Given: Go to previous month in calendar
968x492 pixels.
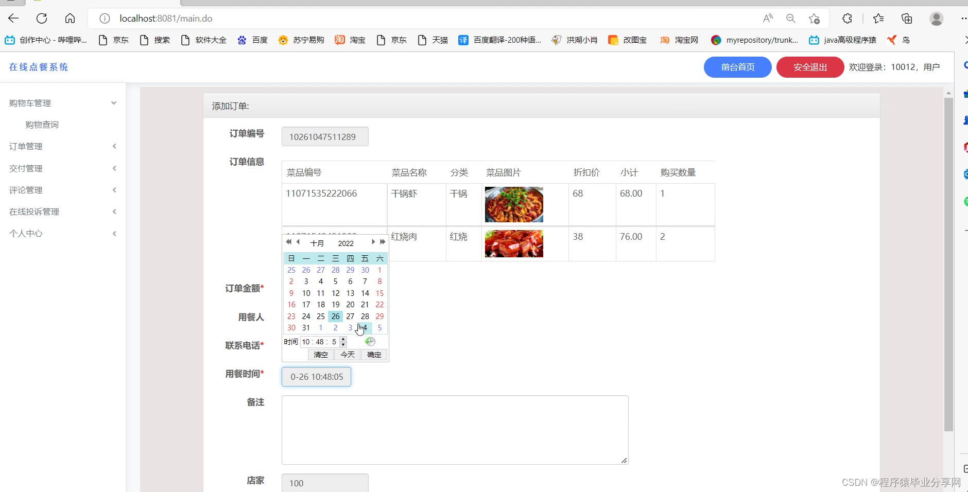Looking at the screenshot, I should [x=298, y=242].
